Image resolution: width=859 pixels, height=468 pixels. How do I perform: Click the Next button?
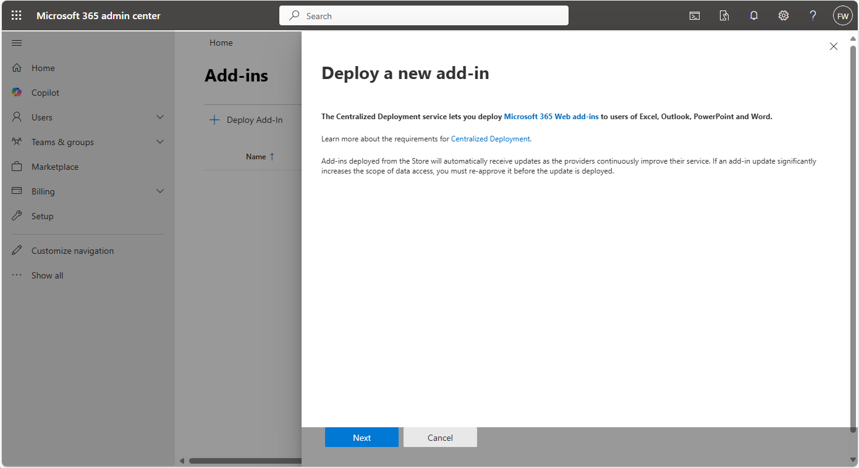pyautogui.click(x=362, y=437)
